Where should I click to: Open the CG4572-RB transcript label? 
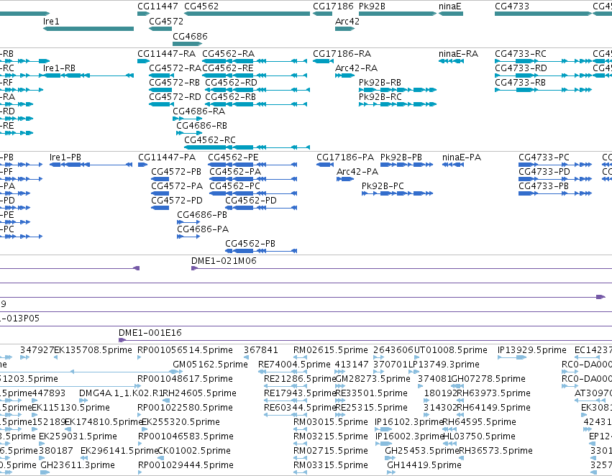[x=175, y=82]
